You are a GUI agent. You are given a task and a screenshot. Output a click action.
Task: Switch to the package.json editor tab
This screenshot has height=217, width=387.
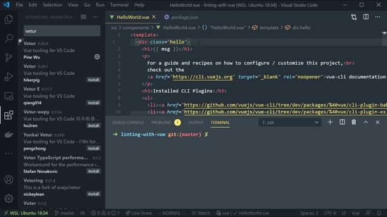pyautogui.click(x=181, y=17)
